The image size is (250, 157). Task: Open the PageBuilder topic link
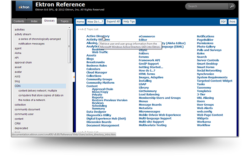[205, 40]
